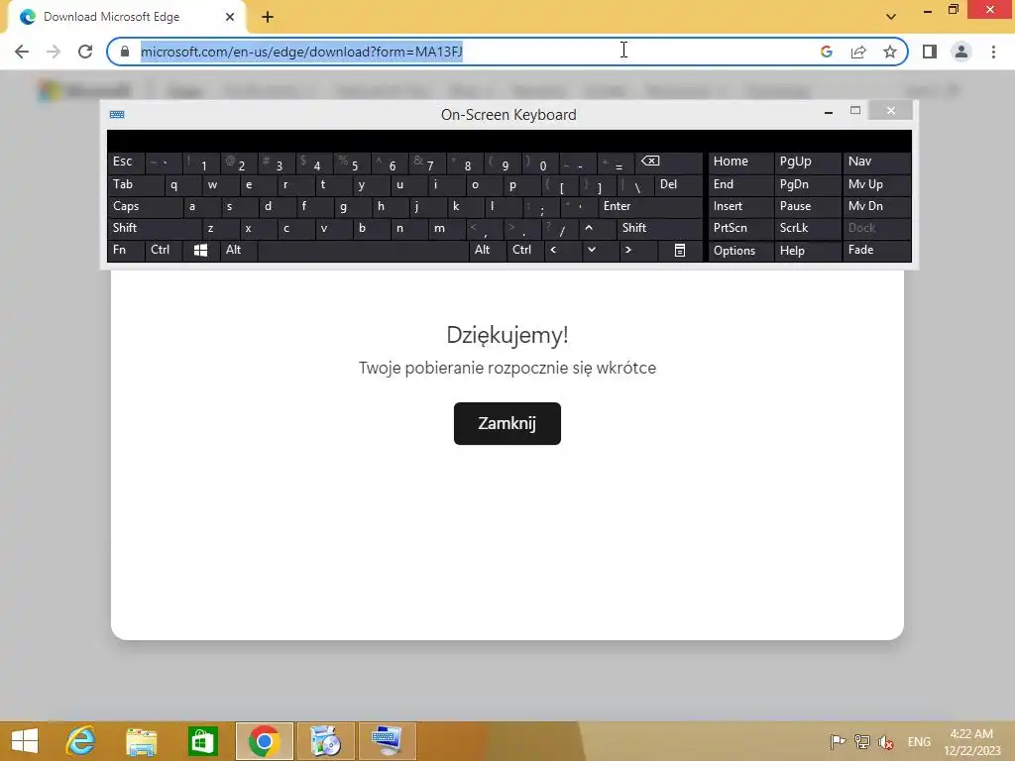Open the tab search chevron
This screenshot has width=1015, height=761.
click(891, 17)
